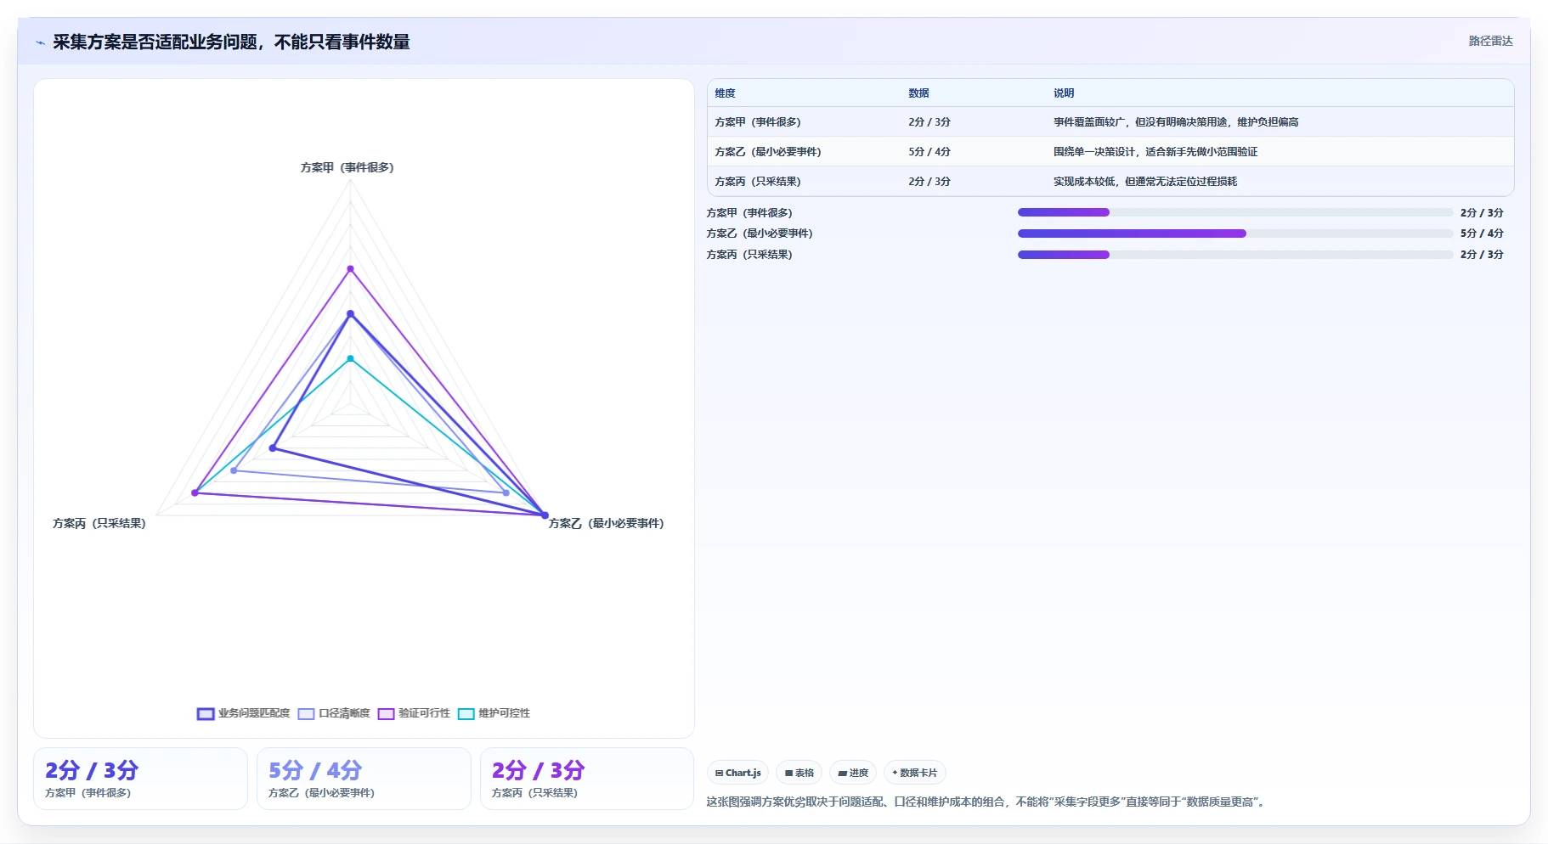This screenshot has height=844, width=1548.
Task: Select table row 方案乙（最小必要事件）
Action: 1110,152
